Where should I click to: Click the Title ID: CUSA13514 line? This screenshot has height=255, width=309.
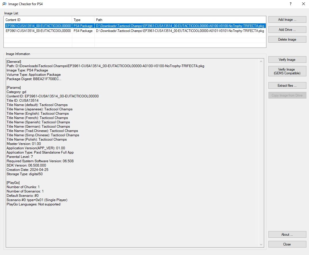pyautogui.click(x=22, y=101)
